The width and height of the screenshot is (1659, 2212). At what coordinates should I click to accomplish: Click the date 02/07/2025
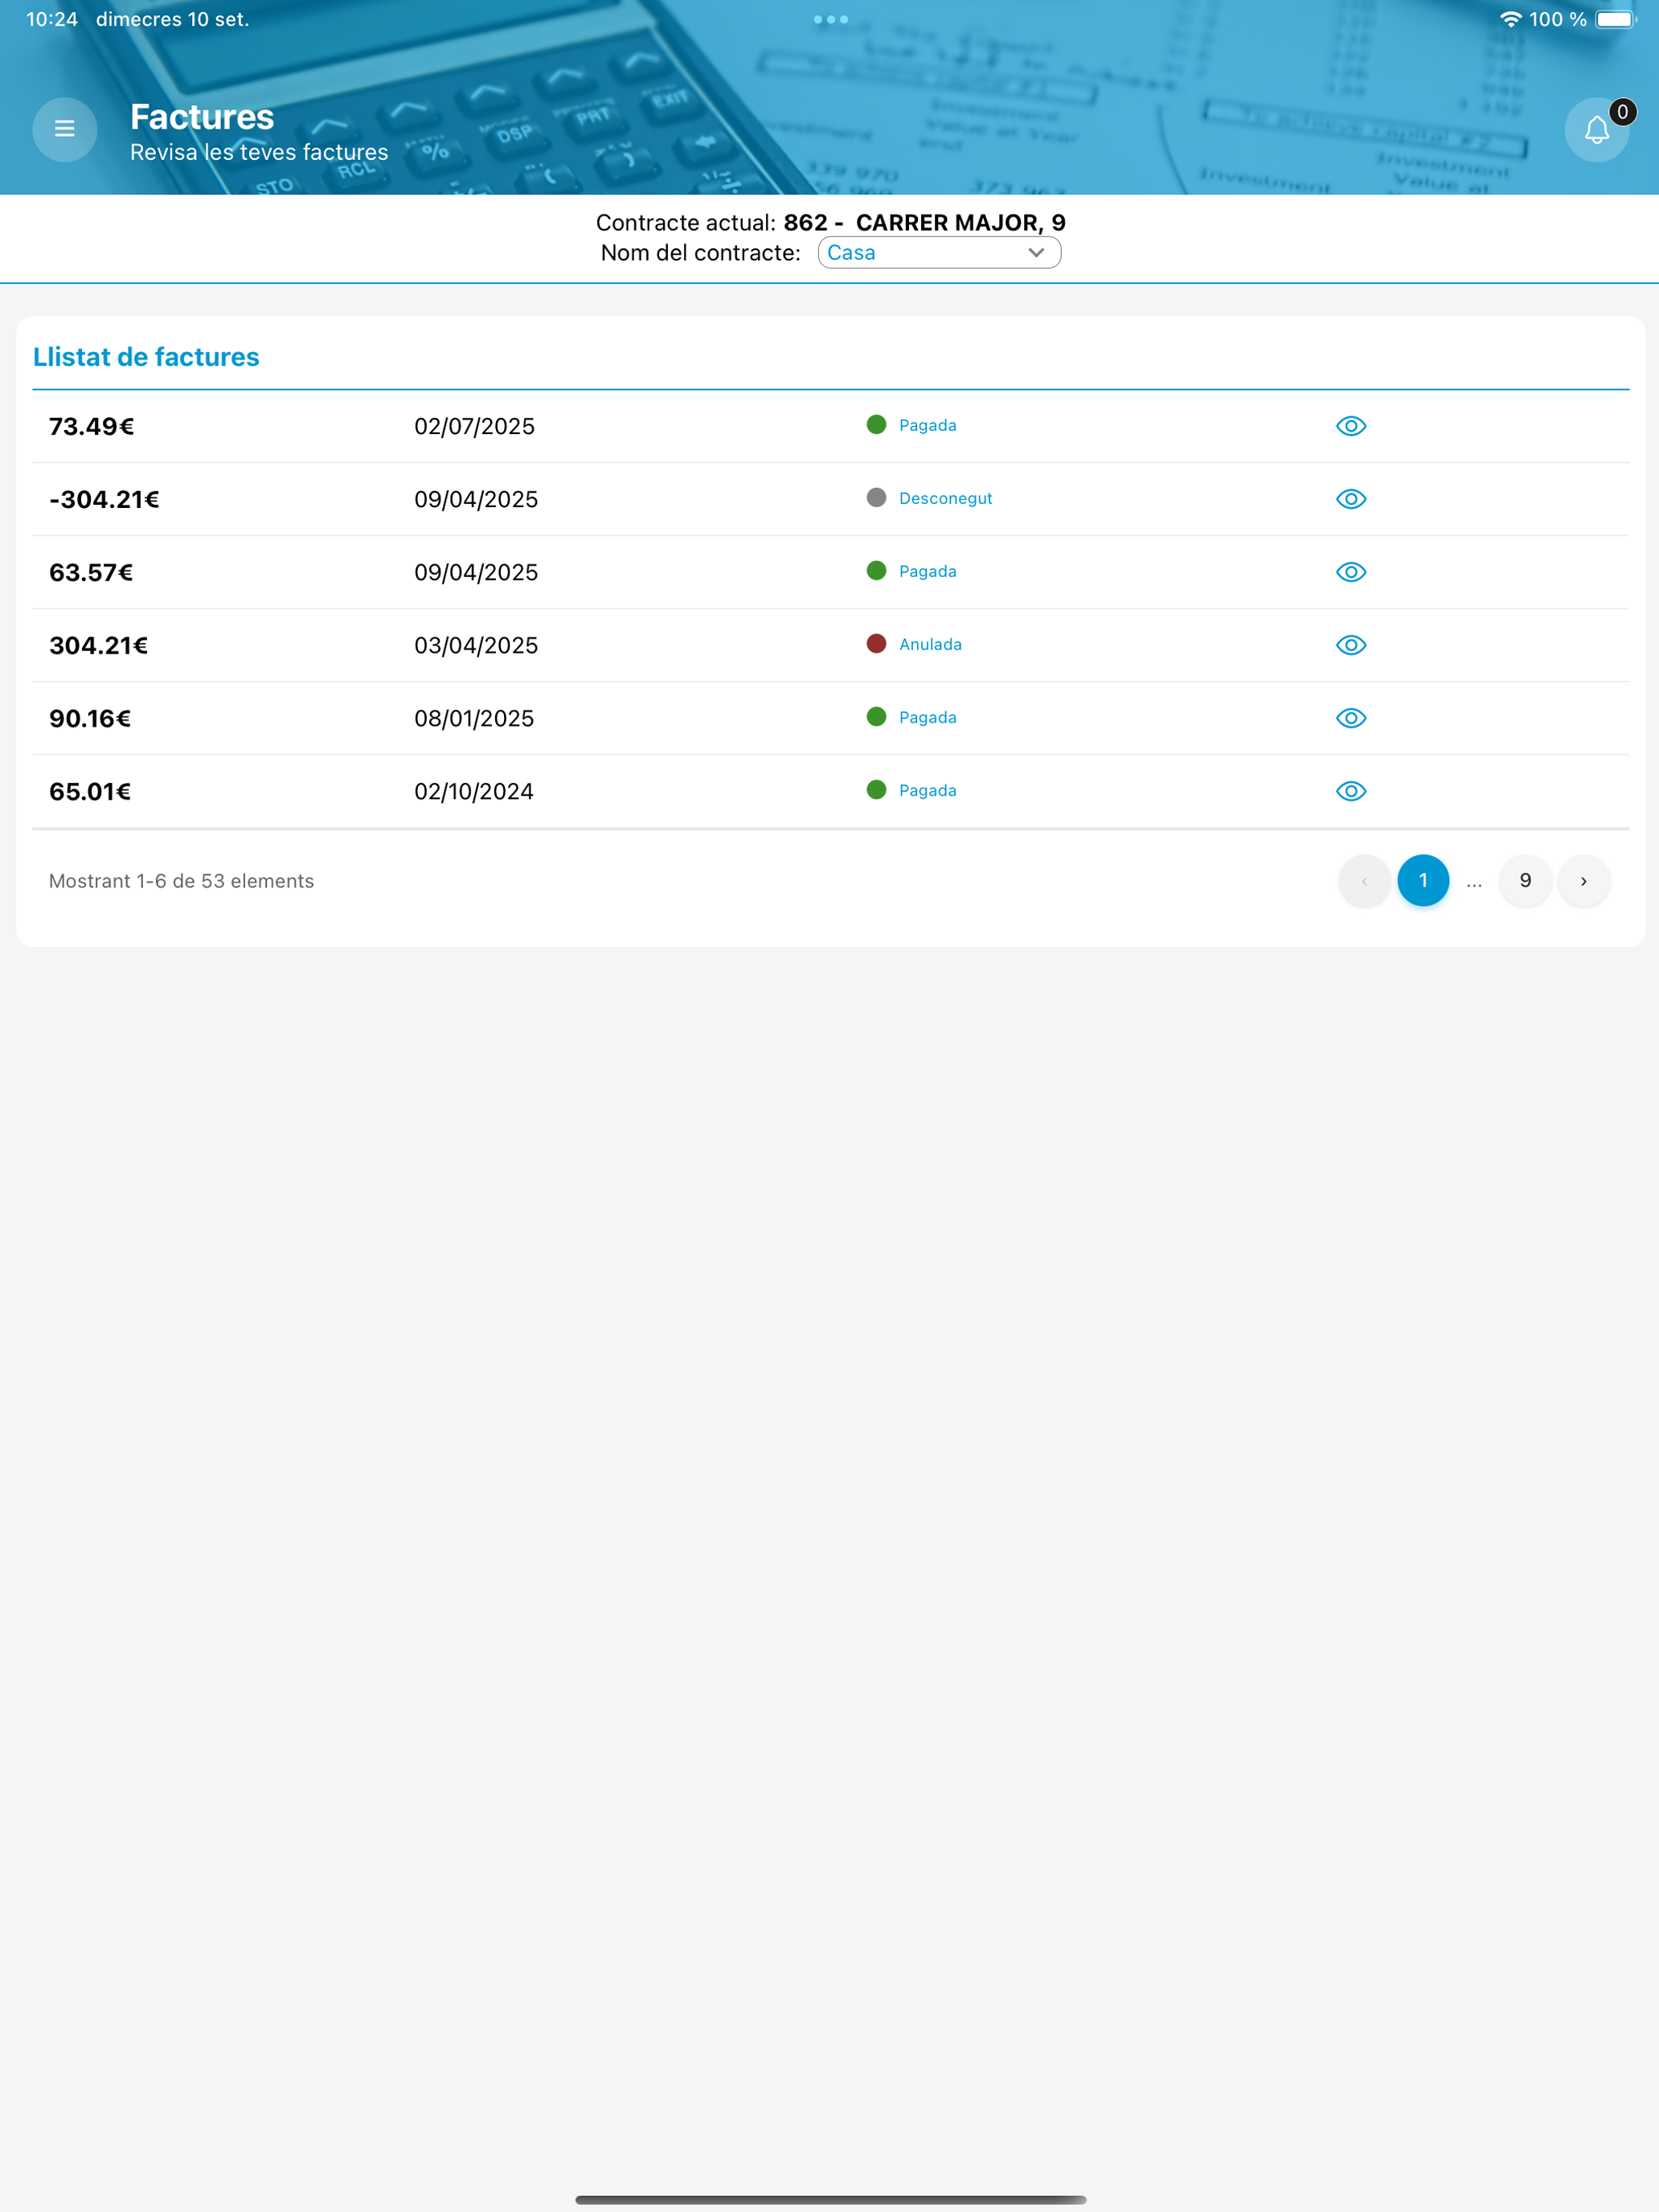(474, 427)
